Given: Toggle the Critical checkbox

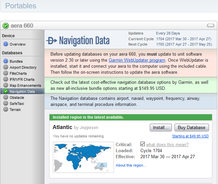Looking at the screenshot, I should coord(142,144).
